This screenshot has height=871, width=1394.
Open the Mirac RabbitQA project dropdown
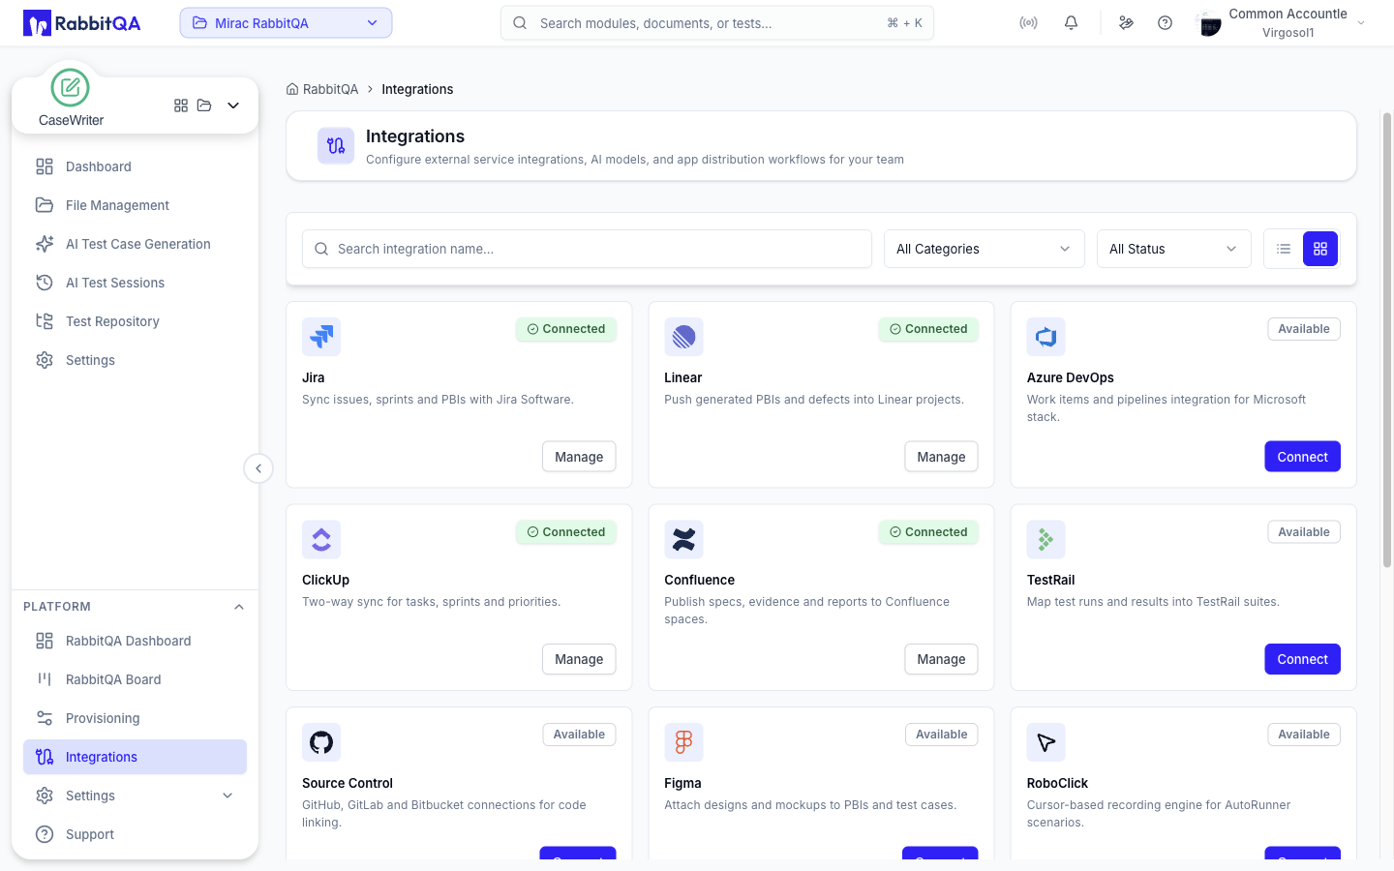pyautogui.click(x=286, y=23)
